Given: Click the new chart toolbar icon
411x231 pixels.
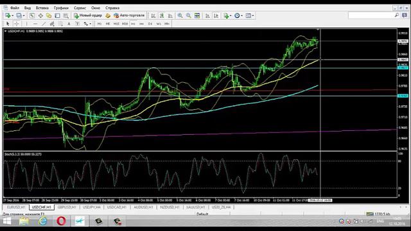Looking at the screenshot, I should point(8,15).
